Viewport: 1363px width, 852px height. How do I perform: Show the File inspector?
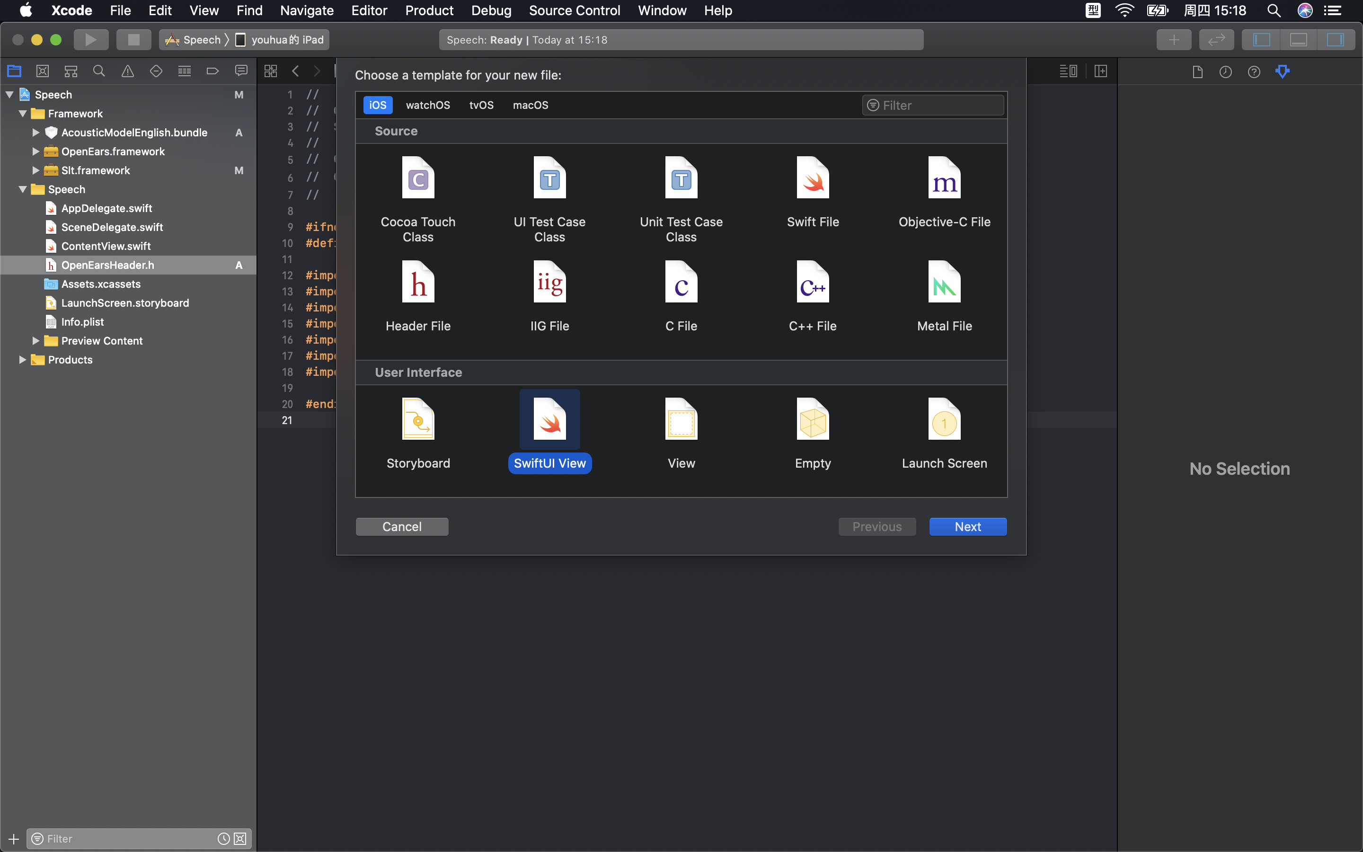pos(1197,71)
